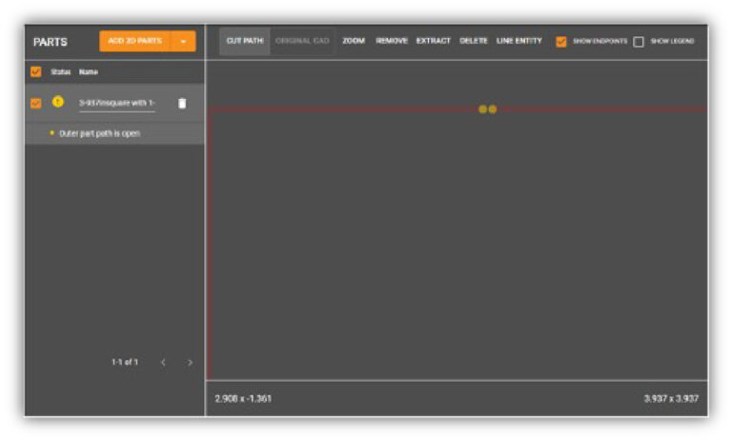The width and height of the screenshot is (732, 441).
Task: Click Line Entity in the toolbar
Action: click(x=519, y=41)
